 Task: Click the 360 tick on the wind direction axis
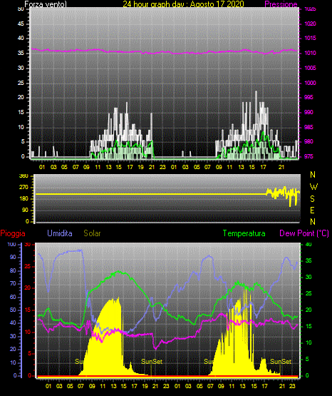coord(24,176)
